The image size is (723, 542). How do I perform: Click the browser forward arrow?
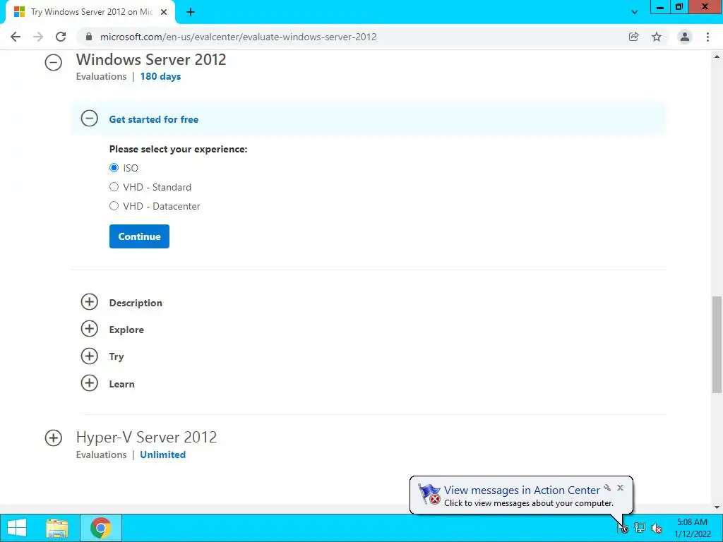point(38,37)
